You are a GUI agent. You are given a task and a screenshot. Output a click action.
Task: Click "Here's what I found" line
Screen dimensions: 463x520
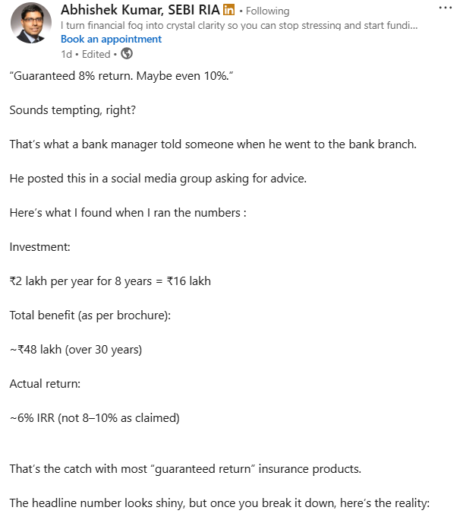tap(128, 213)
